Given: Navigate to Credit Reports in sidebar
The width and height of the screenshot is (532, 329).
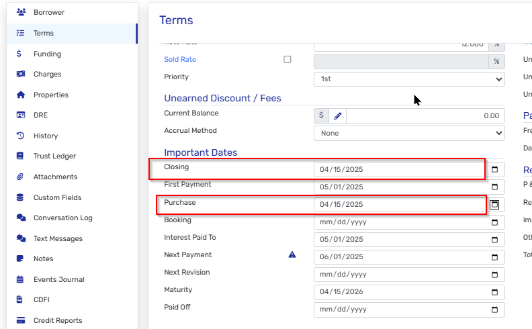Looking at the screenshot, I should click(x=58, y=321).
